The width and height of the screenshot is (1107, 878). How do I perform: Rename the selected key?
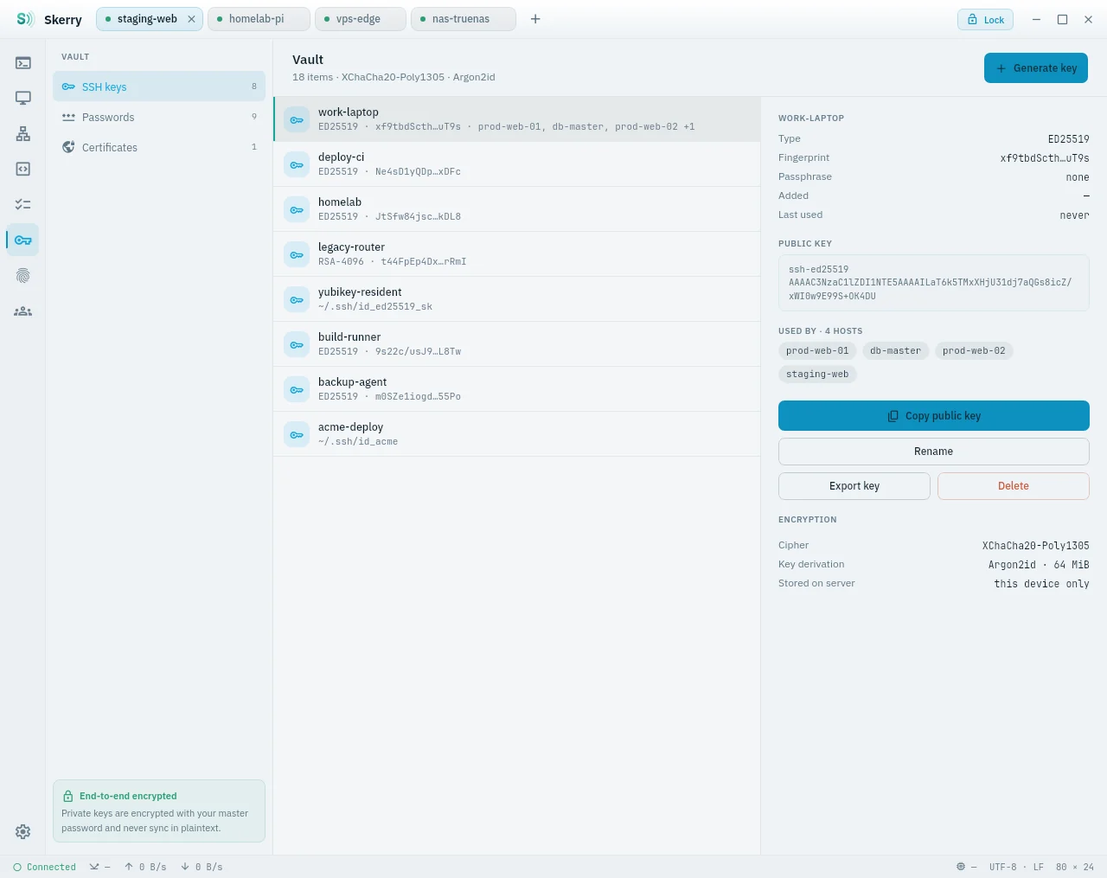pyautogui.click(x=934, y=452)
